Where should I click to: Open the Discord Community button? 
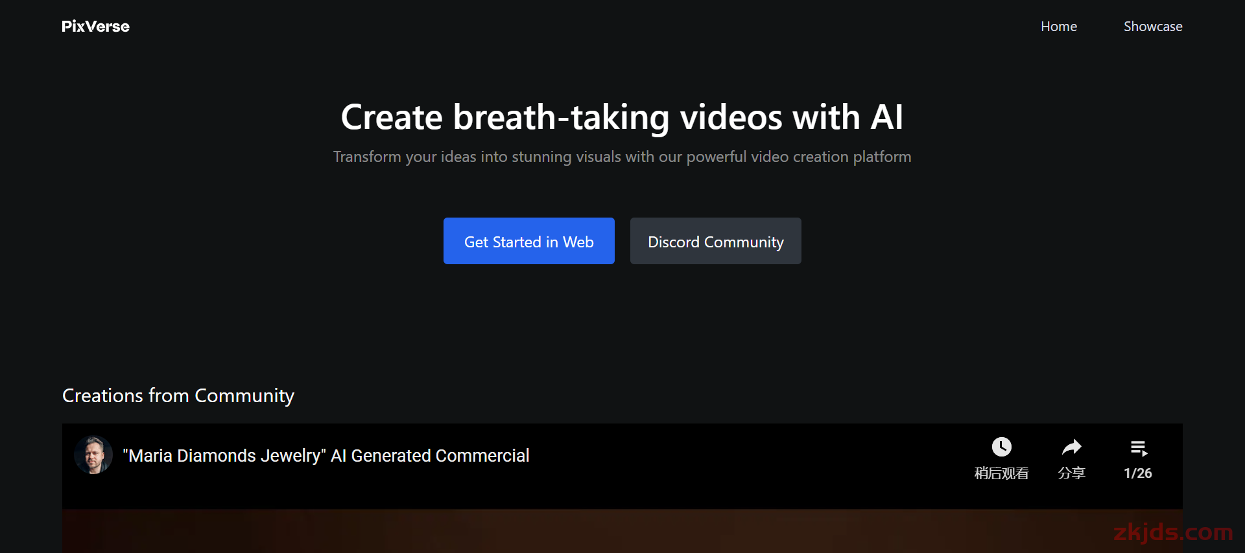(x=716, y=241)
